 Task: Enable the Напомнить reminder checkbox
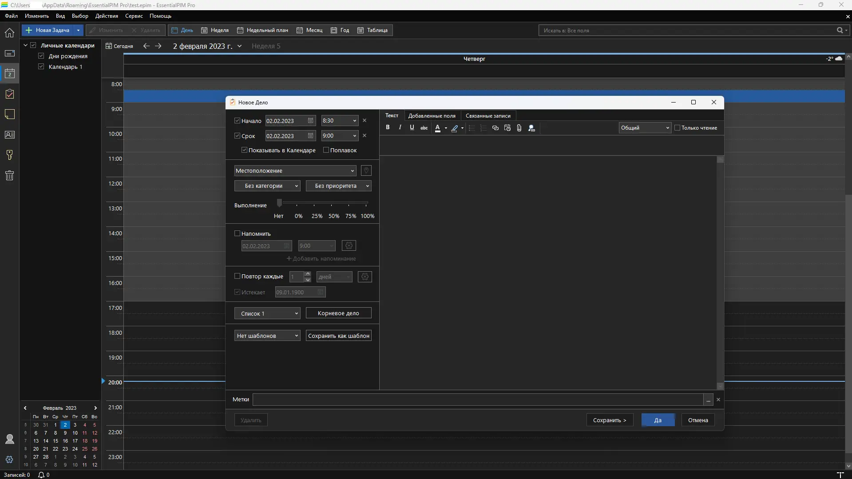point(238,234)
